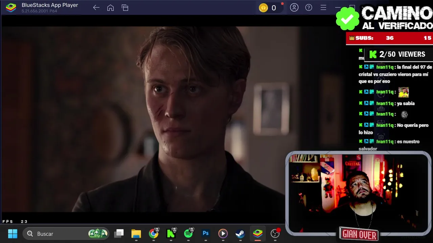
Task: Click the BlueStacks logo
Action: [x=11, y=7]
